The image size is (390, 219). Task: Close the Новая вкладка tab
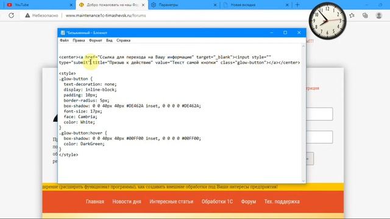pyautogui.click(x=287, y=5)
